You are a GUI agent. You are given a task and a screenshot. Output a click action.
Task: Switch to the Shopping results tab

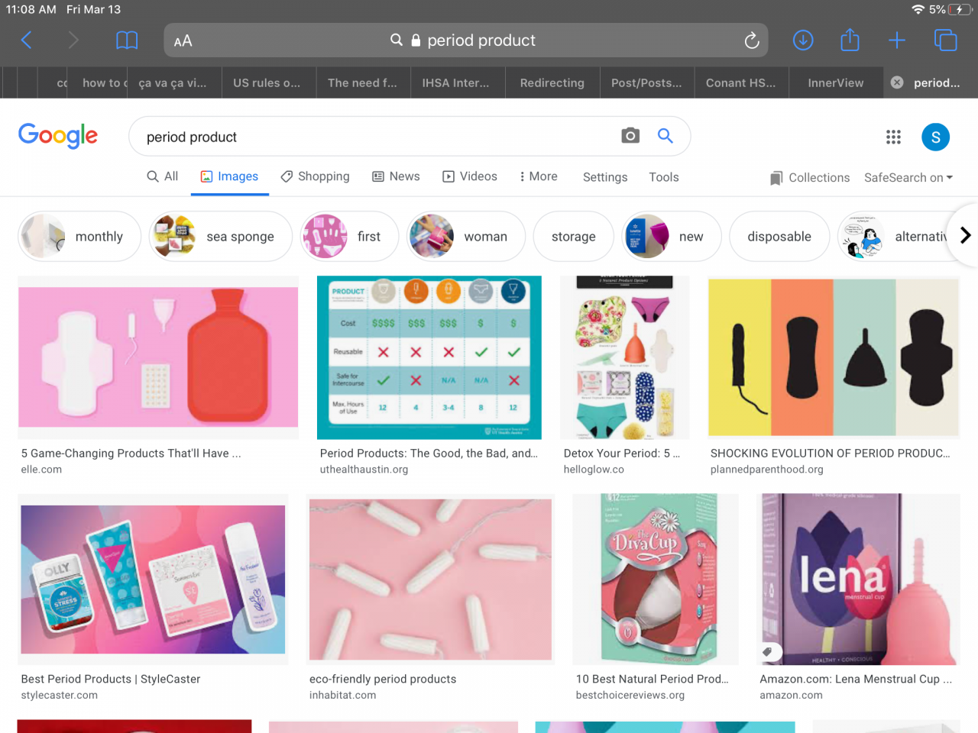click(315, 176)
